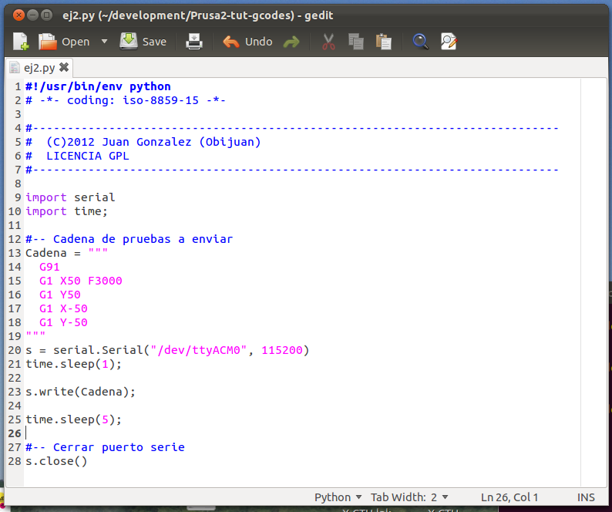
Task: Expand the recent files arrow beside Open
Action: [x=104, y=42]
